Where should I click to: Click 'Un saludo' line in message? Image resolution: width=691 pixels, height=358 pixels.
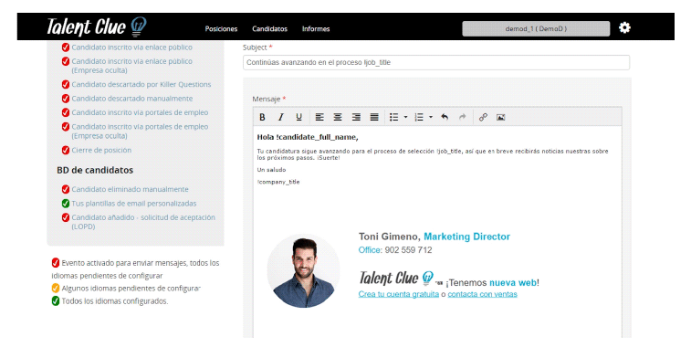(x=271, y=170)
